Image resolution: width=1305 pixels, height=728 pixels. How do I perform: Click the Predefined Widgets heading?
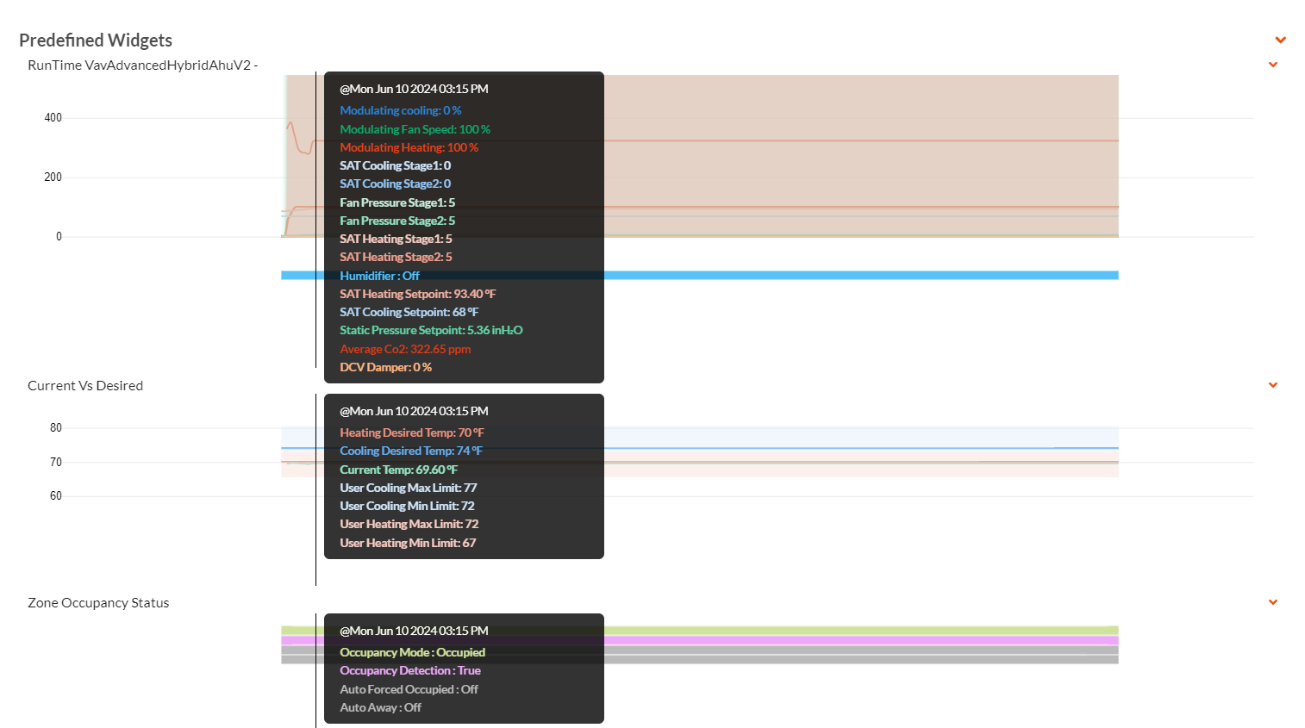(x=96, y=40)
